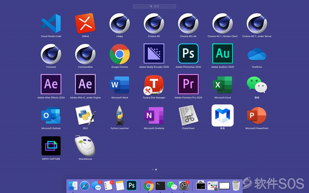This screenshot has width=309, height=193.
Task: Open Cinema 4D Team Render Client
Action: click(x=222, y=23)
